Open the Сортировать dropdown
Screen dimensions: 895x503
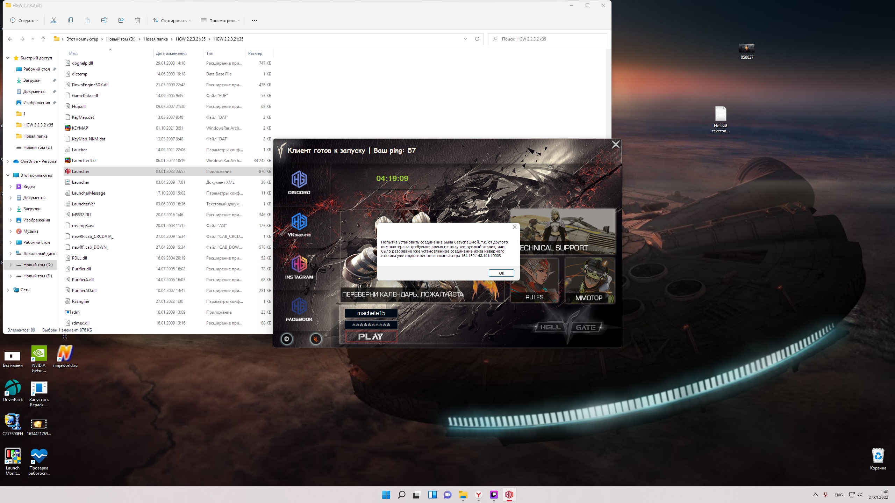pyautogui.click(x=172, y=20)
